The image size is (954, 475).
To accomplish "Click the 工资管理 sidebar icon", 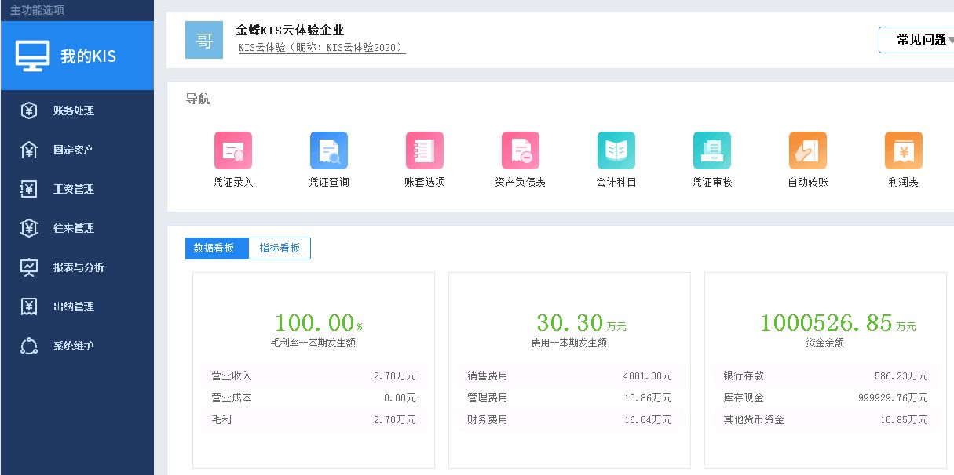I will (x=29, y=189).
